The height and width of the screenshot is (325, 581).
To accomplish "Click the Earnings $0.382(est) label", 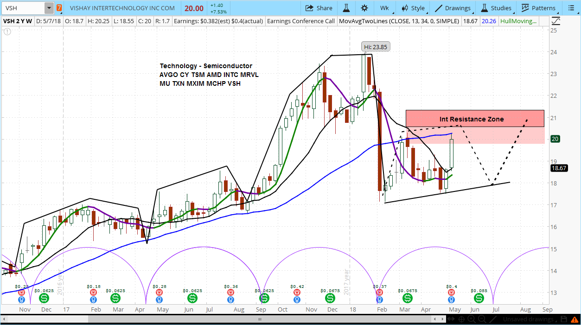I will click(x=218, y=21).
